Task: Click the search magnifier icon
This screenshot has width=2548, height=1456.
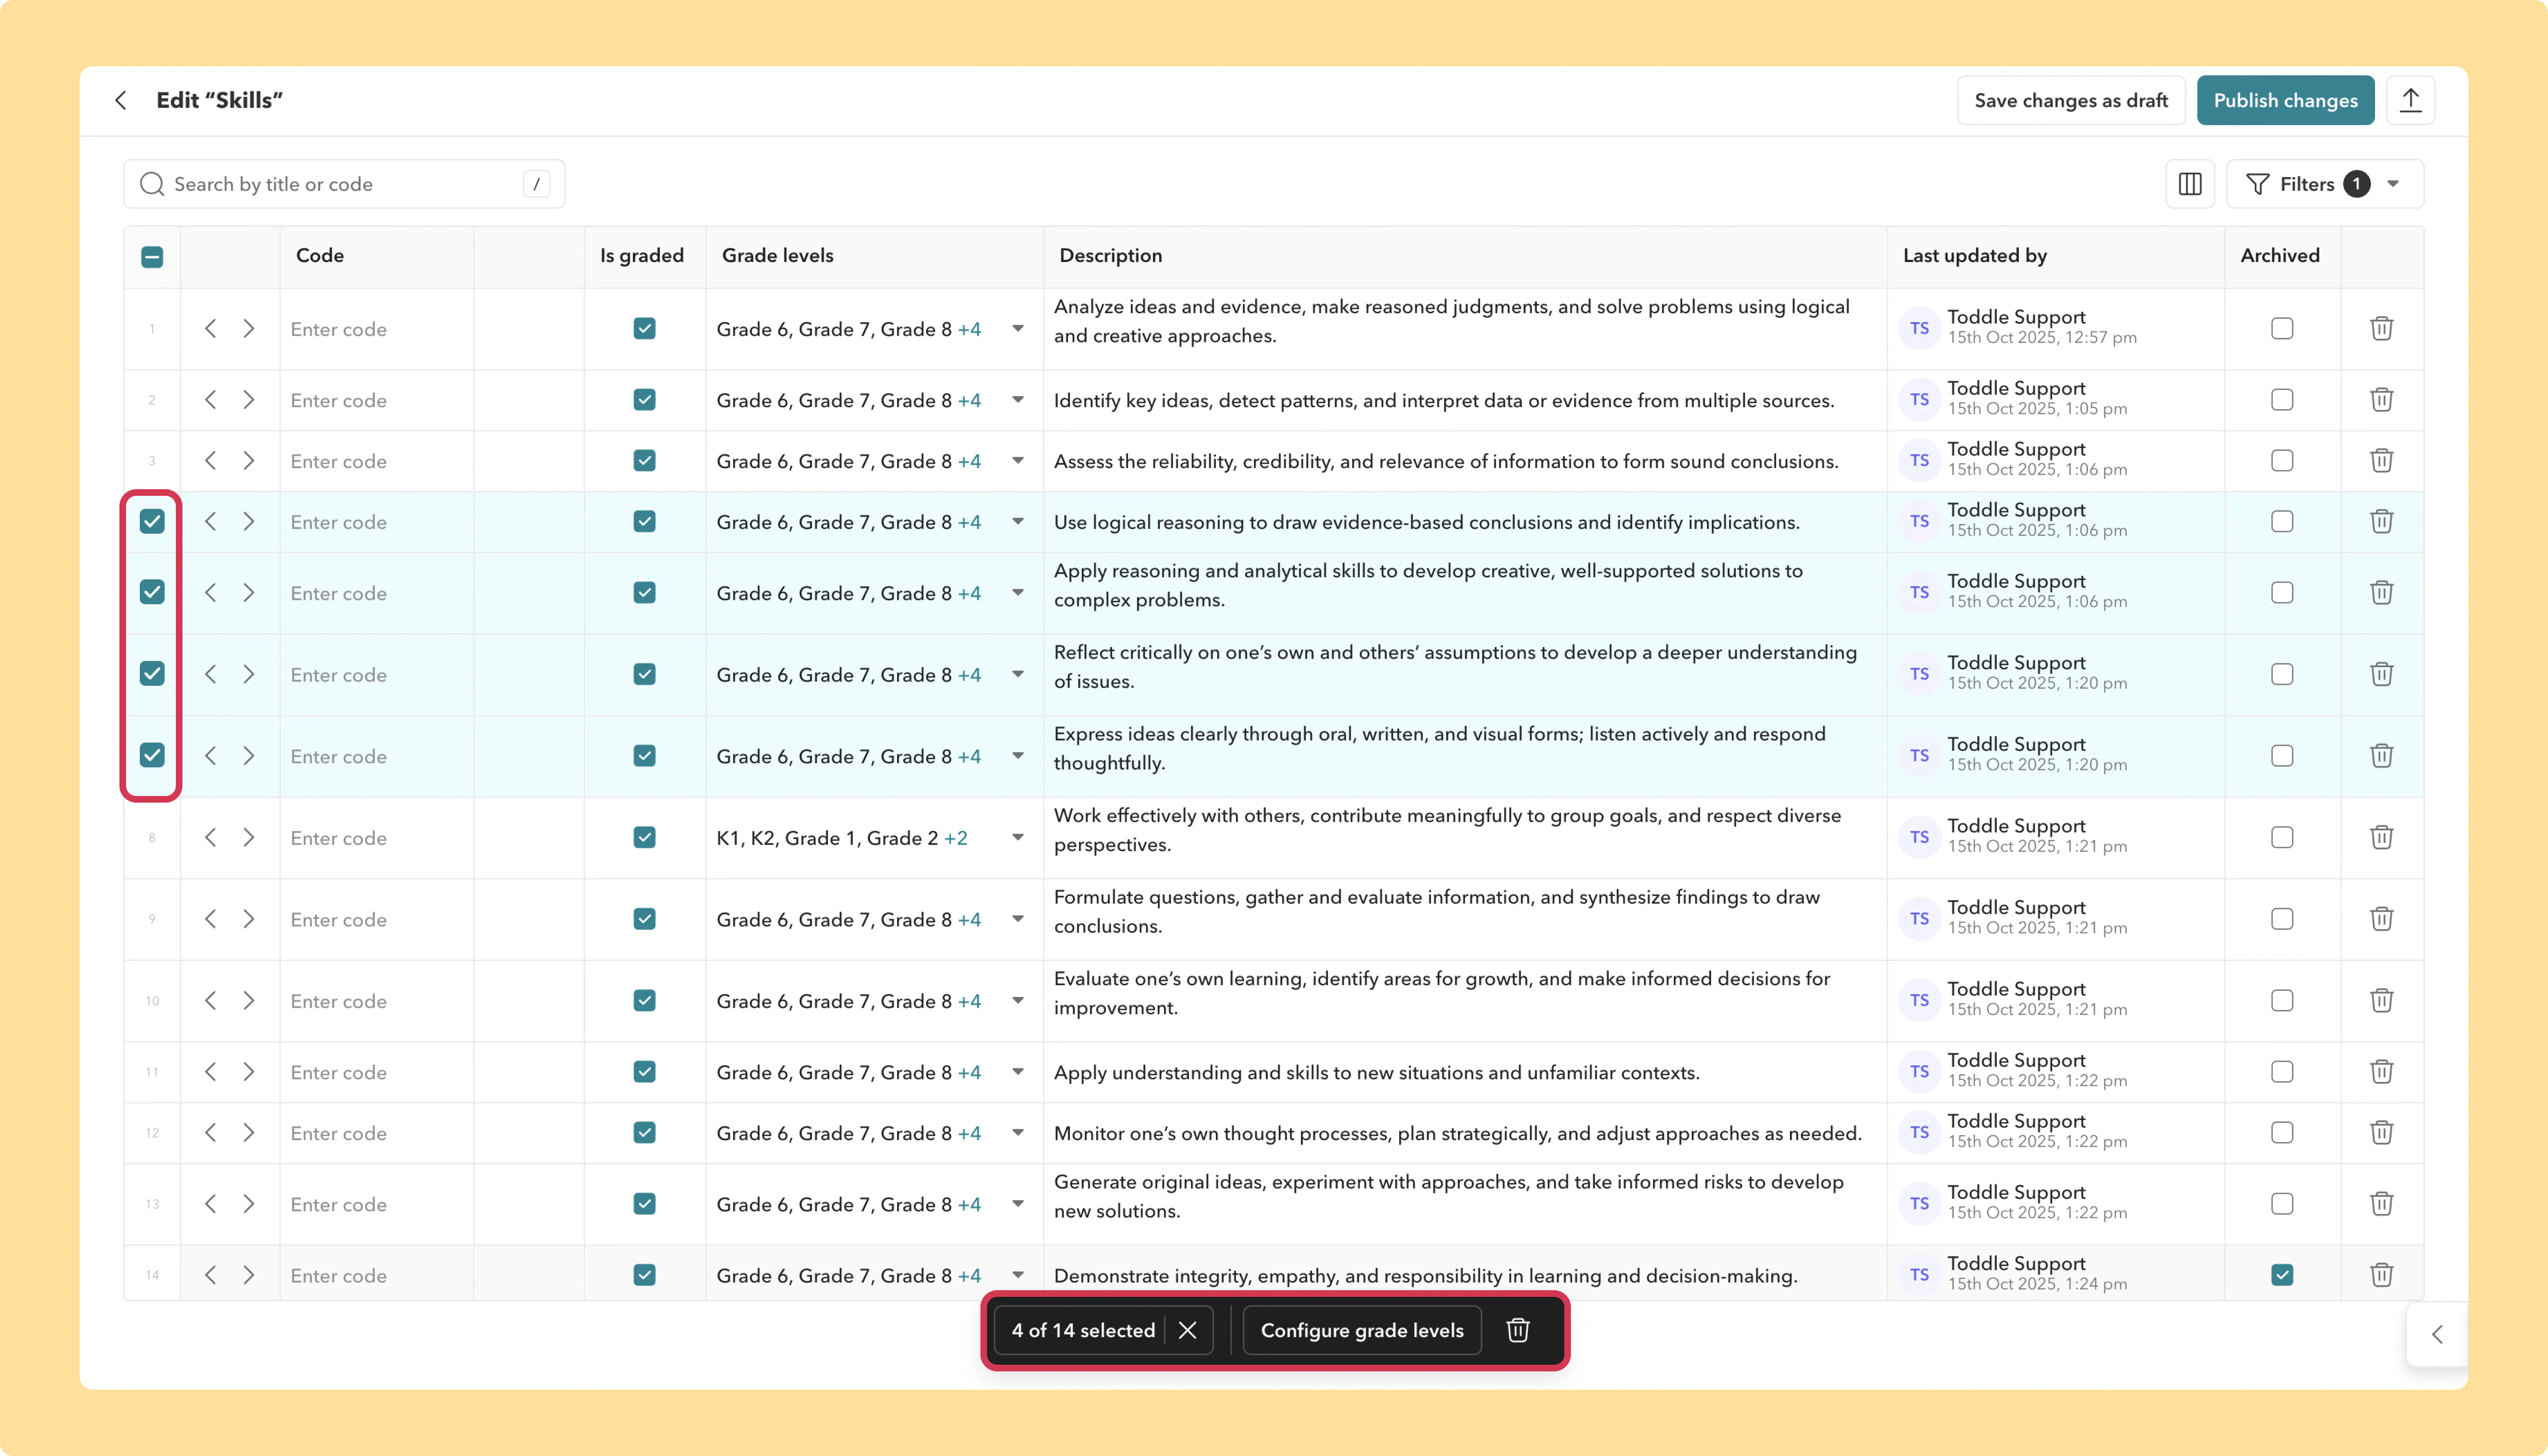Action: [x=152, y=184]
